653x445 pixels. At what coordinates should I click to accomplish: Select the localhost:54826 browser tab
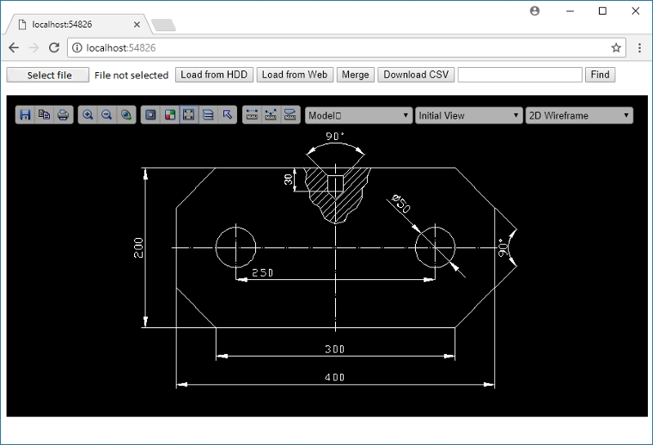tap(77, 24)
